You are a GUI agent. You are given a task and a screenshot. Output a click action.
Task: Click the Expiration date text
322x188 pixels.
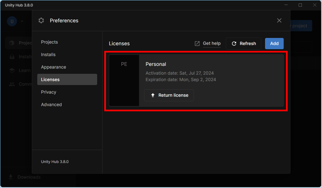coord(181,80)
